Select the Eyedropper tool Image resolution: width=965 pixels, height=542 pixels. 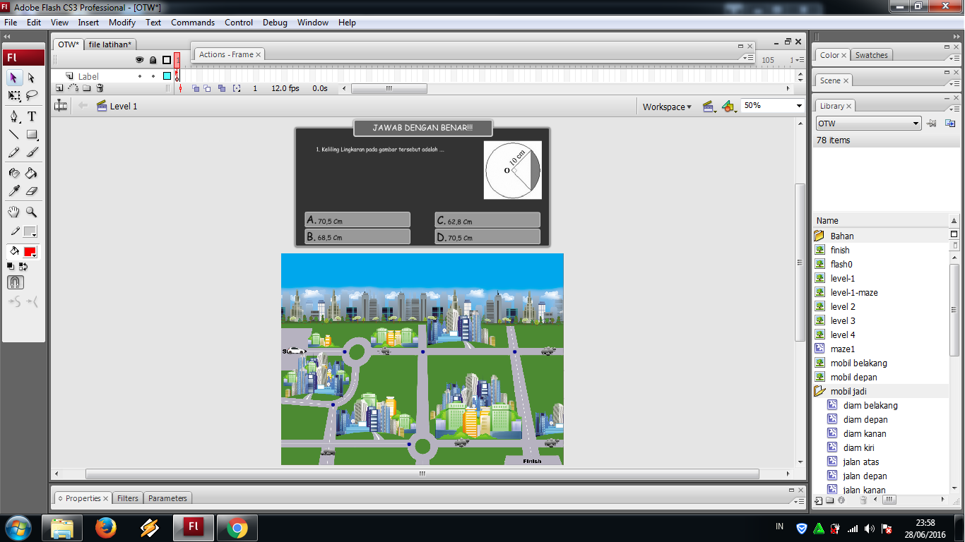pyautogui.click(x=14, y=191)
